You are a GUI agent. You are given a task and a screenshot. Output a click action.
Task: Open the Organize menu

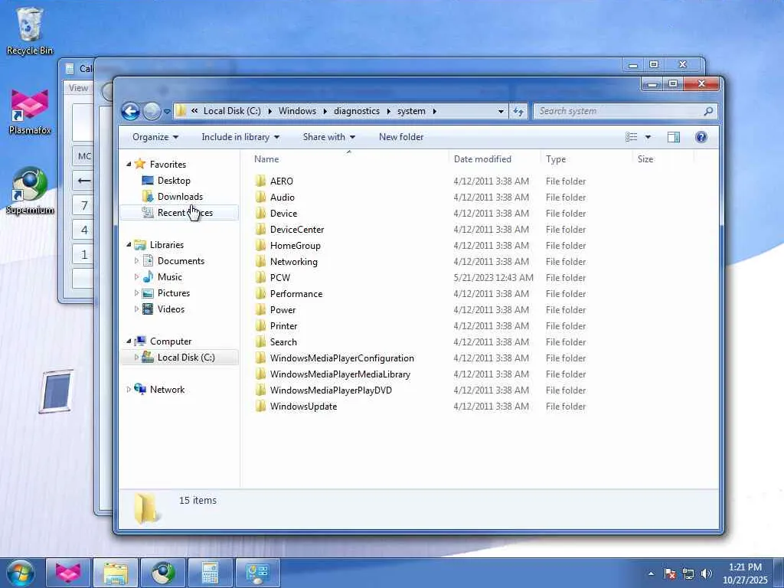pyautogui.click(x=155, y=137)
